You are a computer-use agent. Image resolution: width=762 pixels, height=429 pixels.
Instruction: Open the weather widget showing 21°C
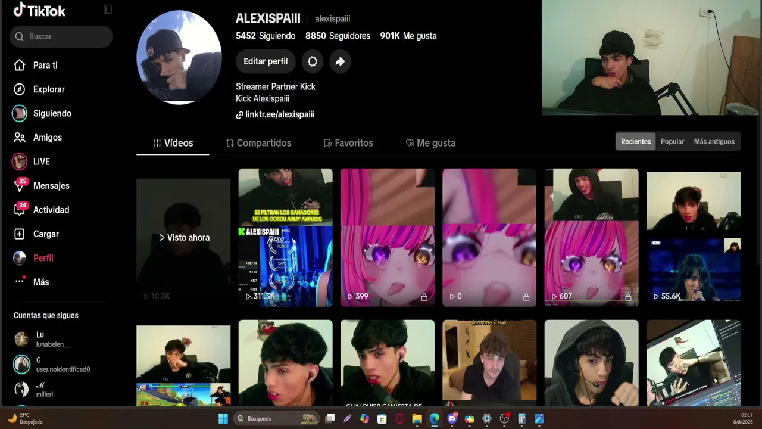[x=25, y=419]
